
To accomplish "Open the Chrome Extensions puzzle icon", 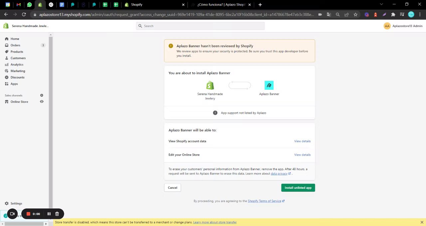I will click(393, 15).
